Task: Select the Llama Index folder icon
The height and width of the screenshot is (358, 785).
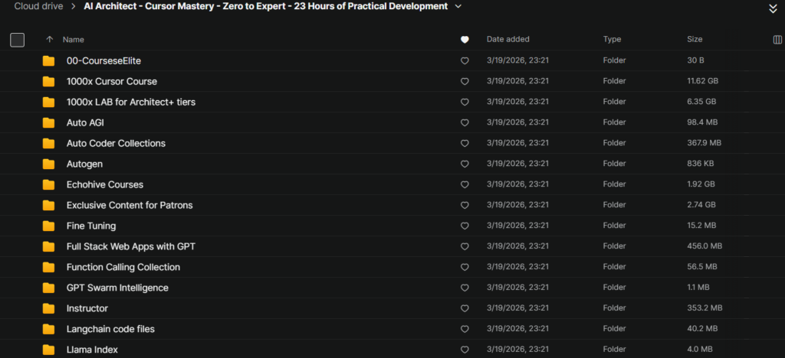Action: click(48, 350)
